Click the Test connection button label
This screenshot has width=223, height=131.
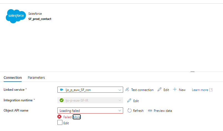[x=142, y=90]
